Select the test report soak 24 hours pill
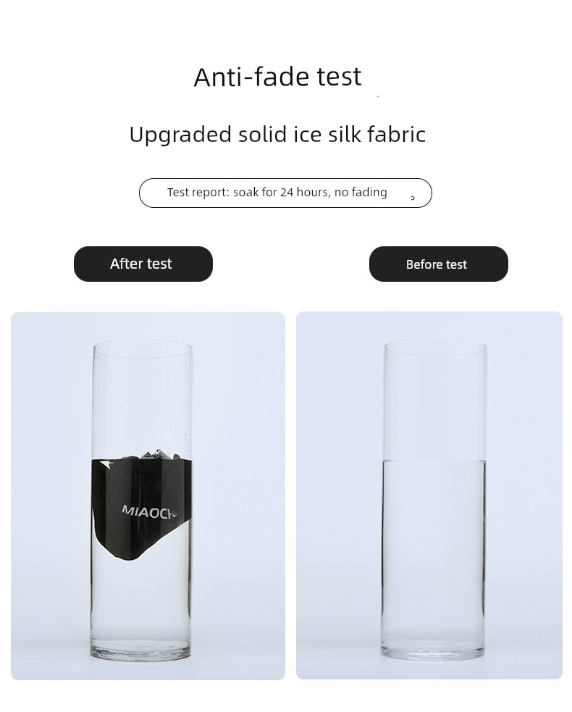Screen dimensions: 572x712 tap(285, 193)
